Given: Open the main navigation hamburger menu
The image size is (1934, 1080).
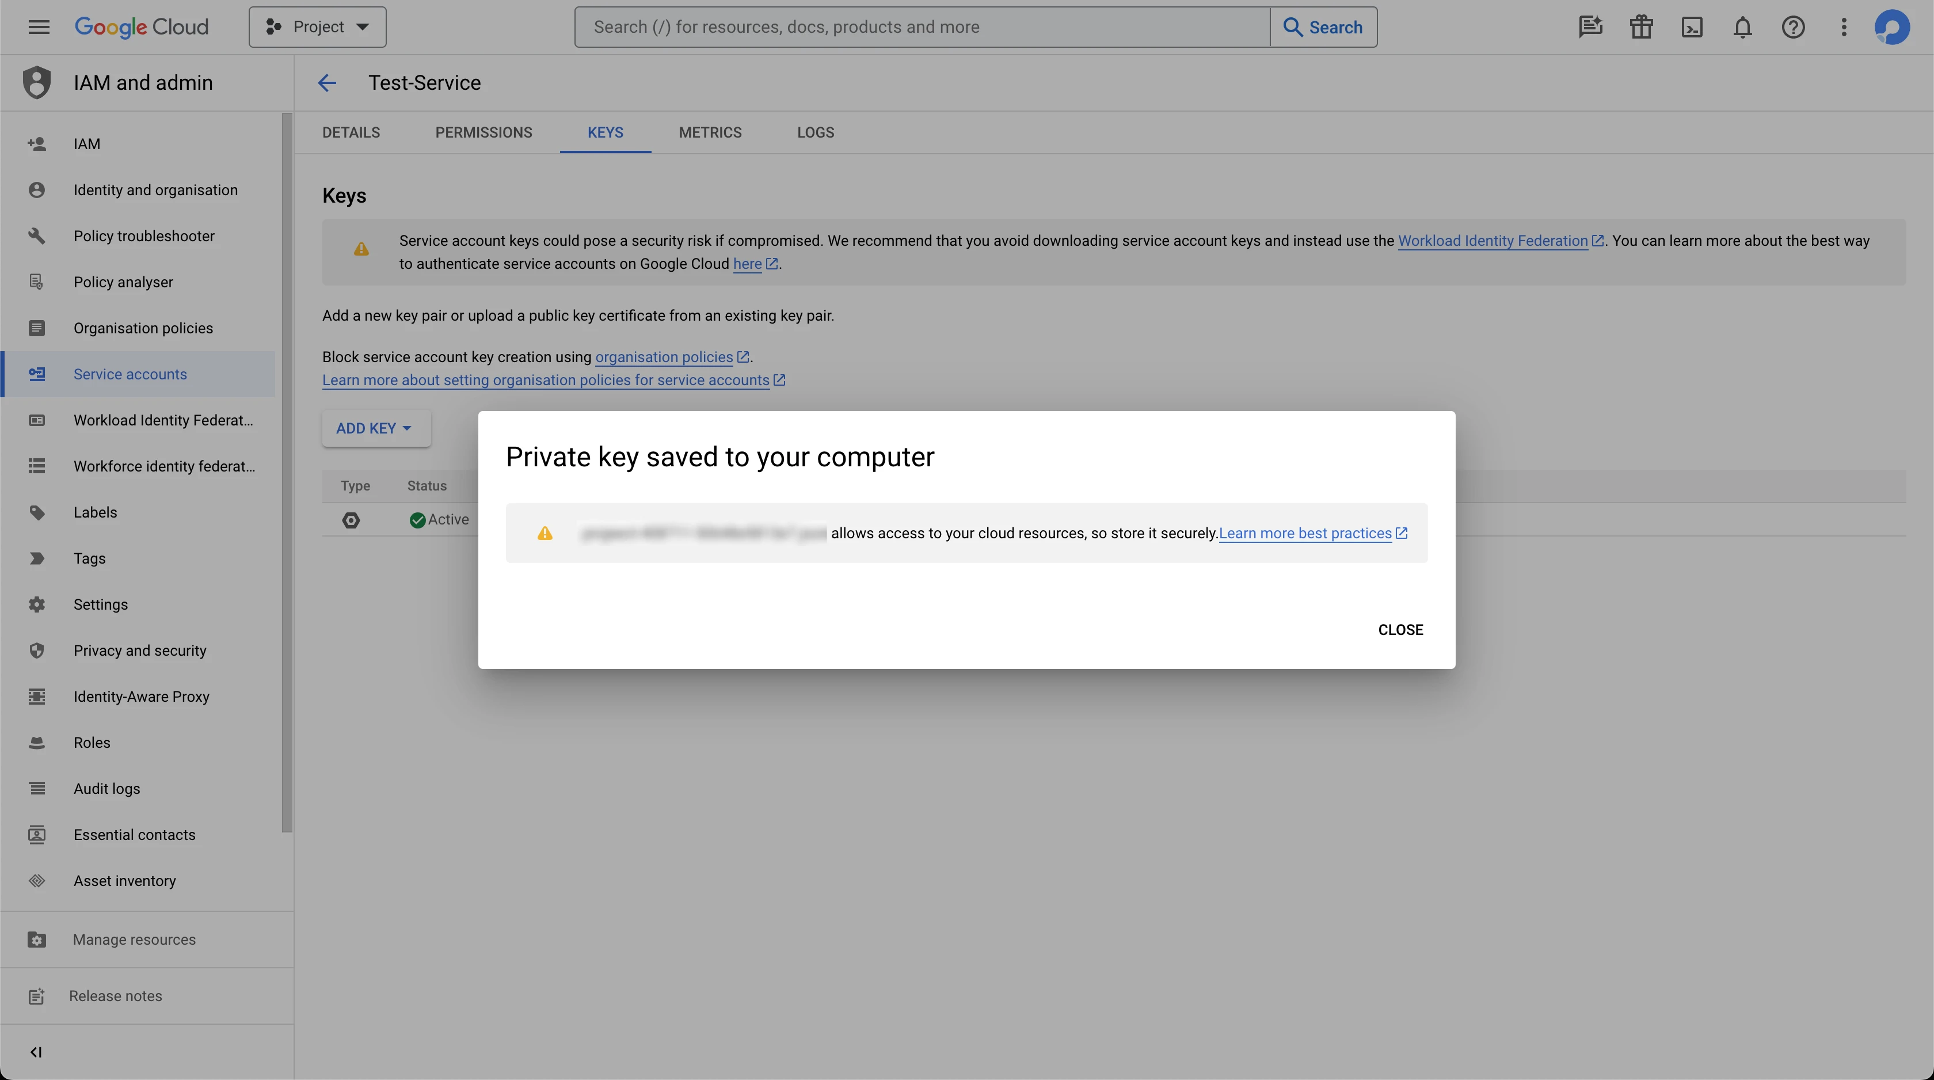Looking at the screenshot, I should pos(39,27).
